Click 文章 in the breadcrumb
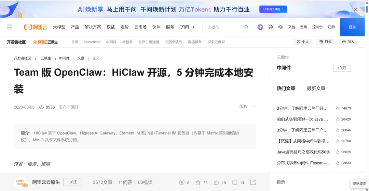Screen dimensions: 369x191 (x=81, y=58)
